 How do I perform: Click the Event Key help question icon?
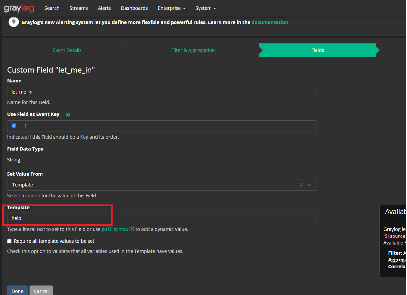[68, 115]
